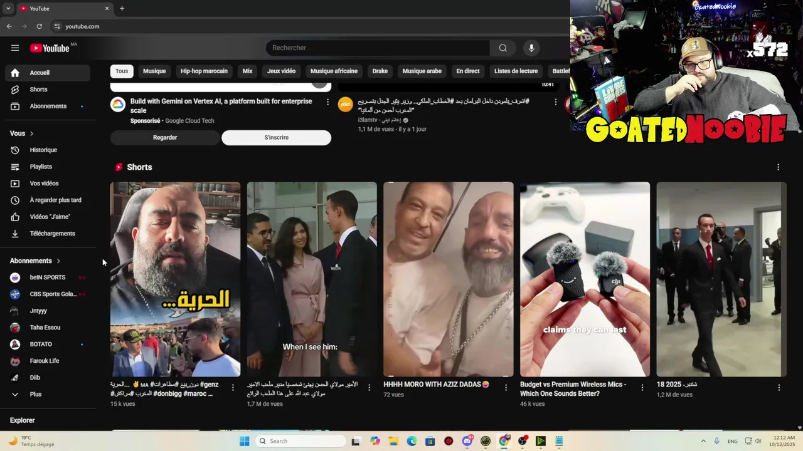Start voice search with the microphone icon
This screenshot has width=803, height=451.
coord(531,48)
